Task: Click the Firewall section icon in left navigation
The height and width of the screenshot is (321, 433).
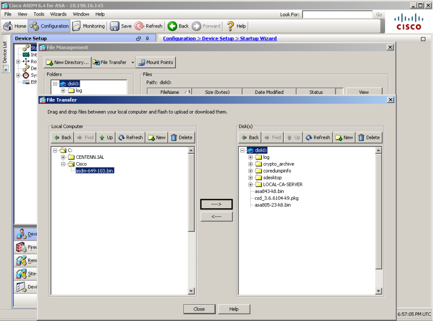Action: (21, 247)
